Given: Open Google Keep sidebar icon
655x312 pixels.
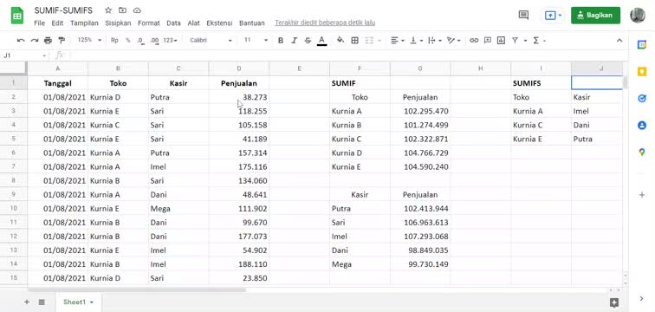Looking at the screenshot, I should 642,71.
